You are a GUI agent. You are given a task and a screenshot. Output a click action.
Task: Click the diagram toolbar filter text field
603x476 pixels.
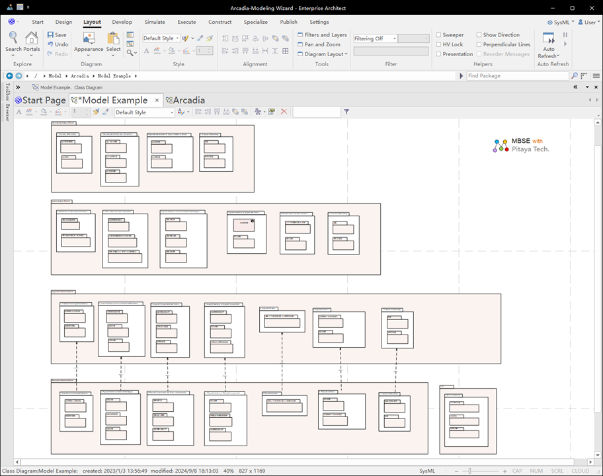point(317,112)
